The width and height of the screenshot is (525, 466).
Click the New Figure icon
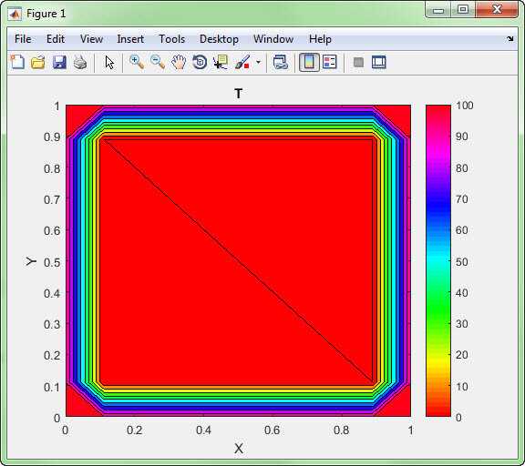(17, 62)
